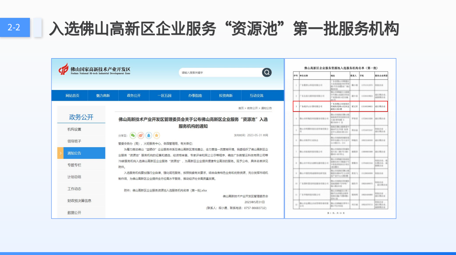
Task: Click the search magnifier icon
Action: [267, 72]
